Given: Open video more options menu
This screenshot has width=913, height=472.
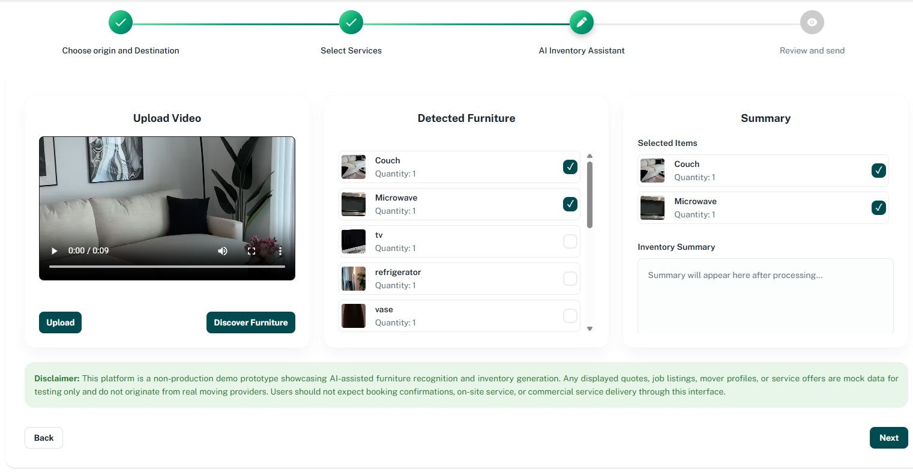Looking at the screenshot, I should click(280, 251).
